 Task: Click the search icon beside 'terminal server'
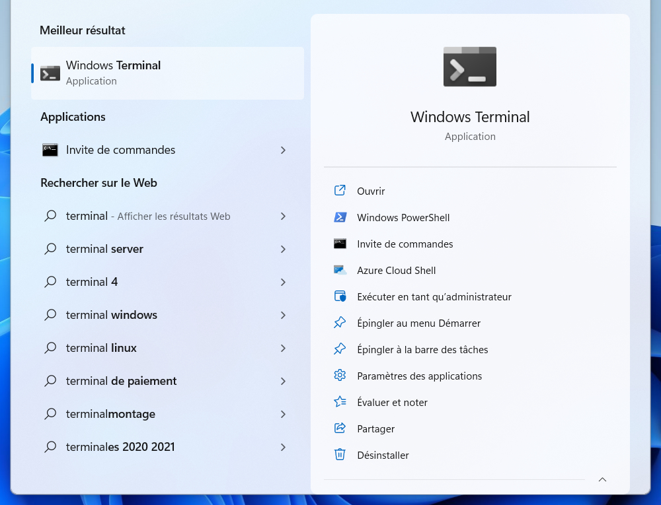click(x=50, y=249)
